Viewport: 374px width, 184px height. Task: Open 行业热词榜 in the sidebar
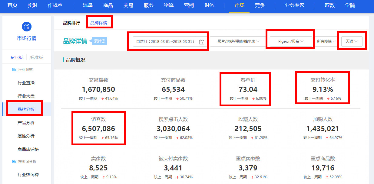(x=28, y=175)
